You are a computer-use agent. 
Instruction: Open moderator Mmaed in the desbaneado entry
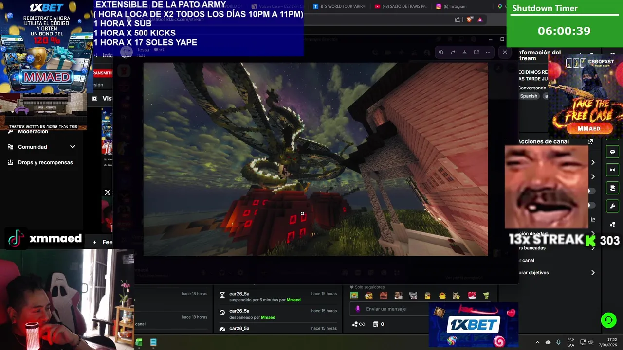(268, 317)
